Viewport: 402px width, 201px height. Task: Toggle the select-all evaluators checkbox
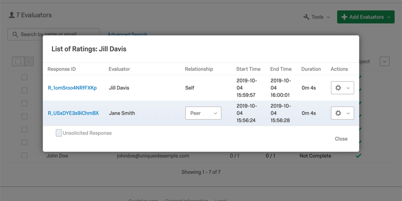(18, 61)
